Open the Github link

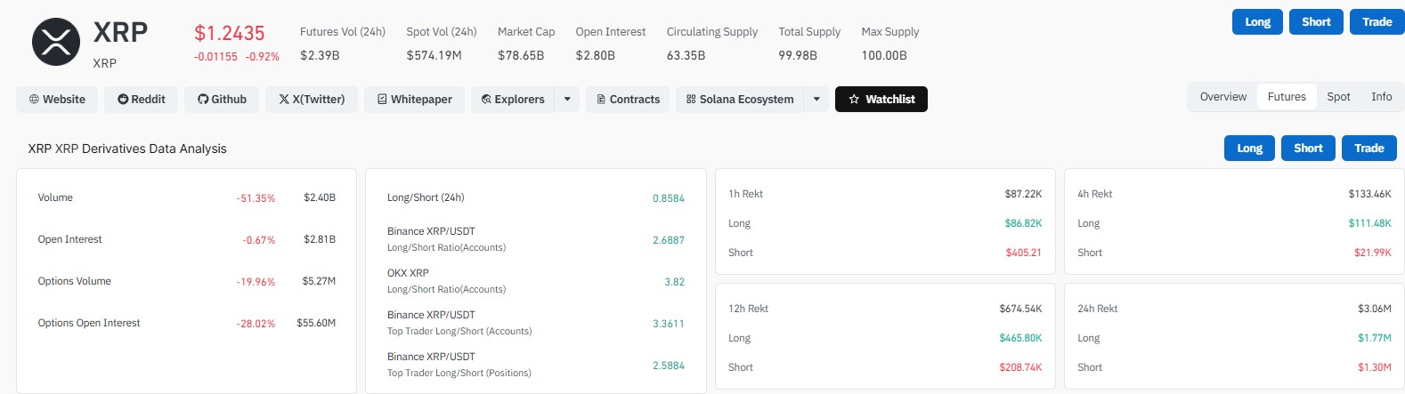(x=222, y=100)
